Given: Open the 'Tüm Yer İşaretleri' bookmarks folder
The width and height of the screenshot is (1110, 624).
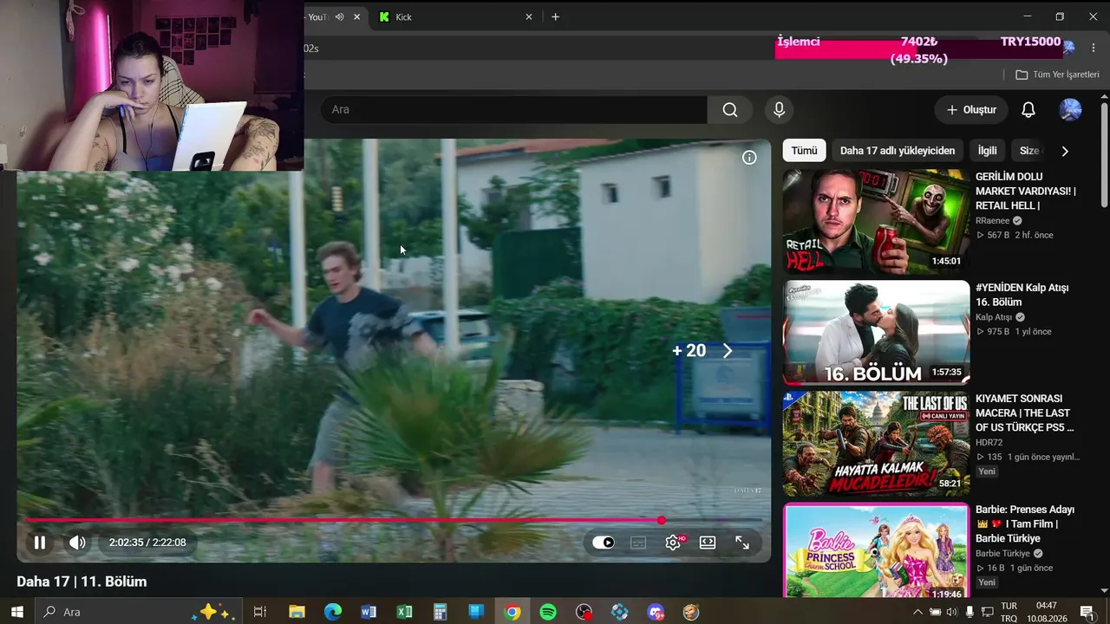Looking at the screenshot, I should click(x=1057, y=75).
